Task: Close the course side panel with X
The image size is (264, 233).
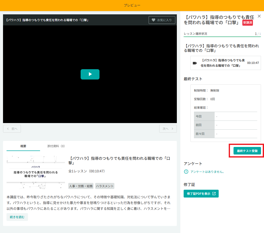Action: click(259, 16)
